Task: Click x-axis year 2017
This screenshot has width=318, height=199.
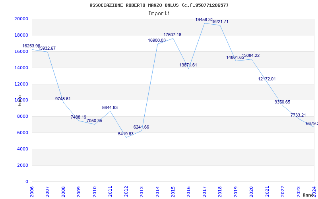Action: tap(204, 191)
